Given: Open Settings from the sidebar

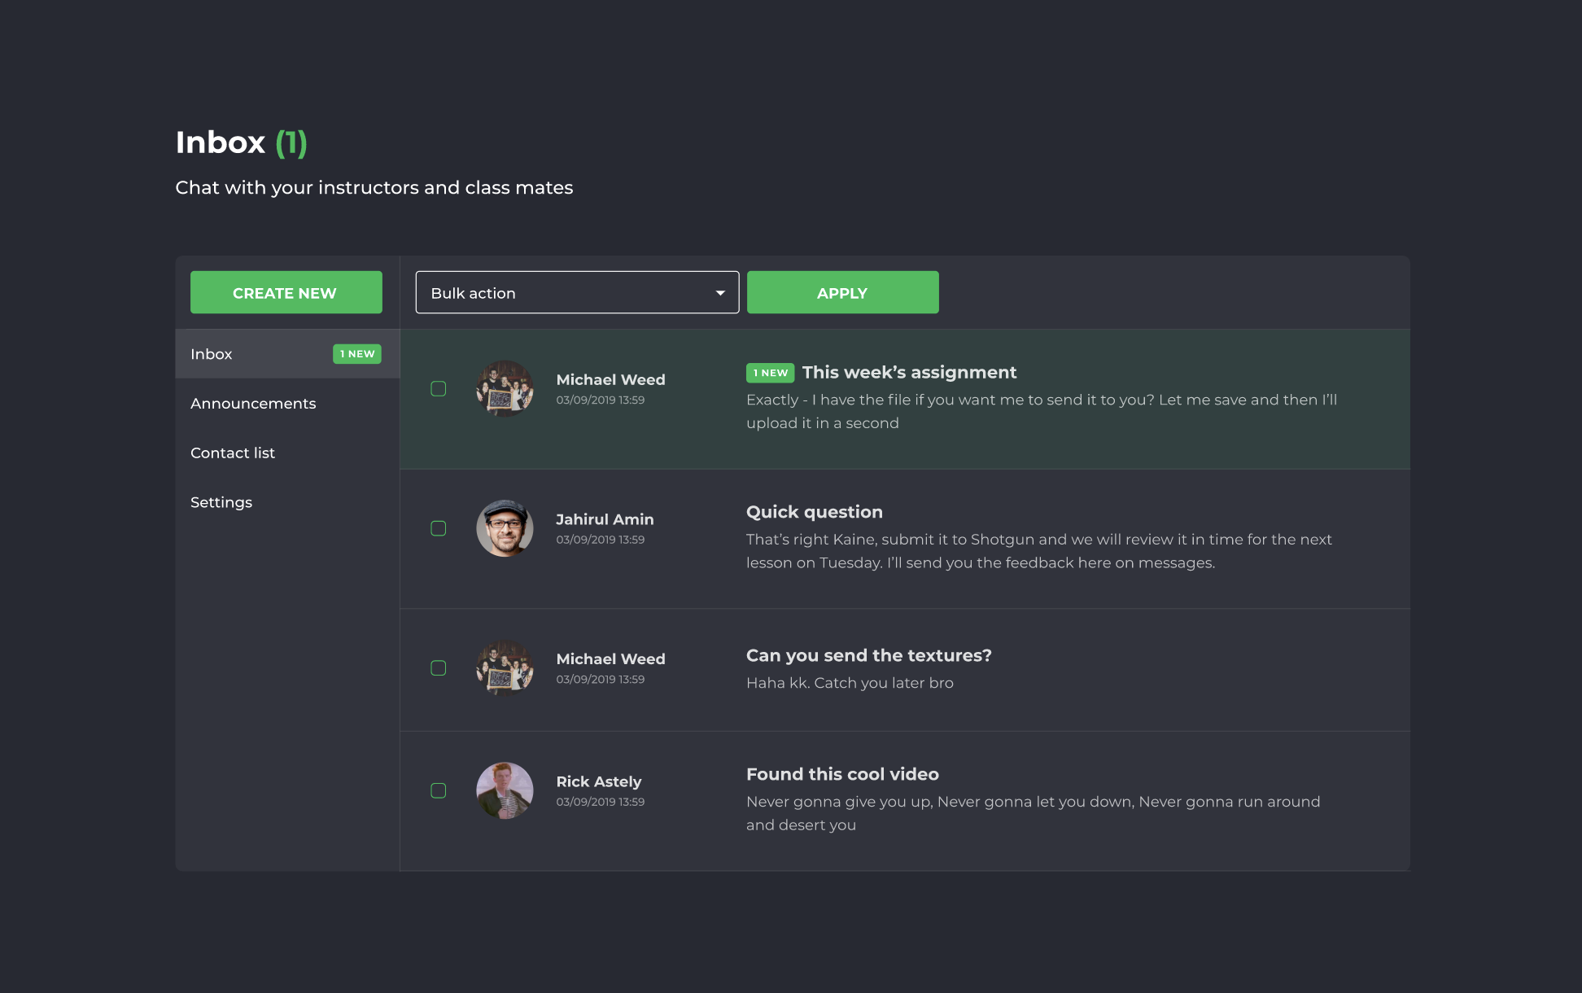Looking at the screenshot, I should coord(221,502).
